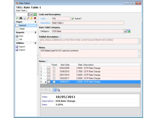Select the 2.7500 rate cell

click(79, 71)
